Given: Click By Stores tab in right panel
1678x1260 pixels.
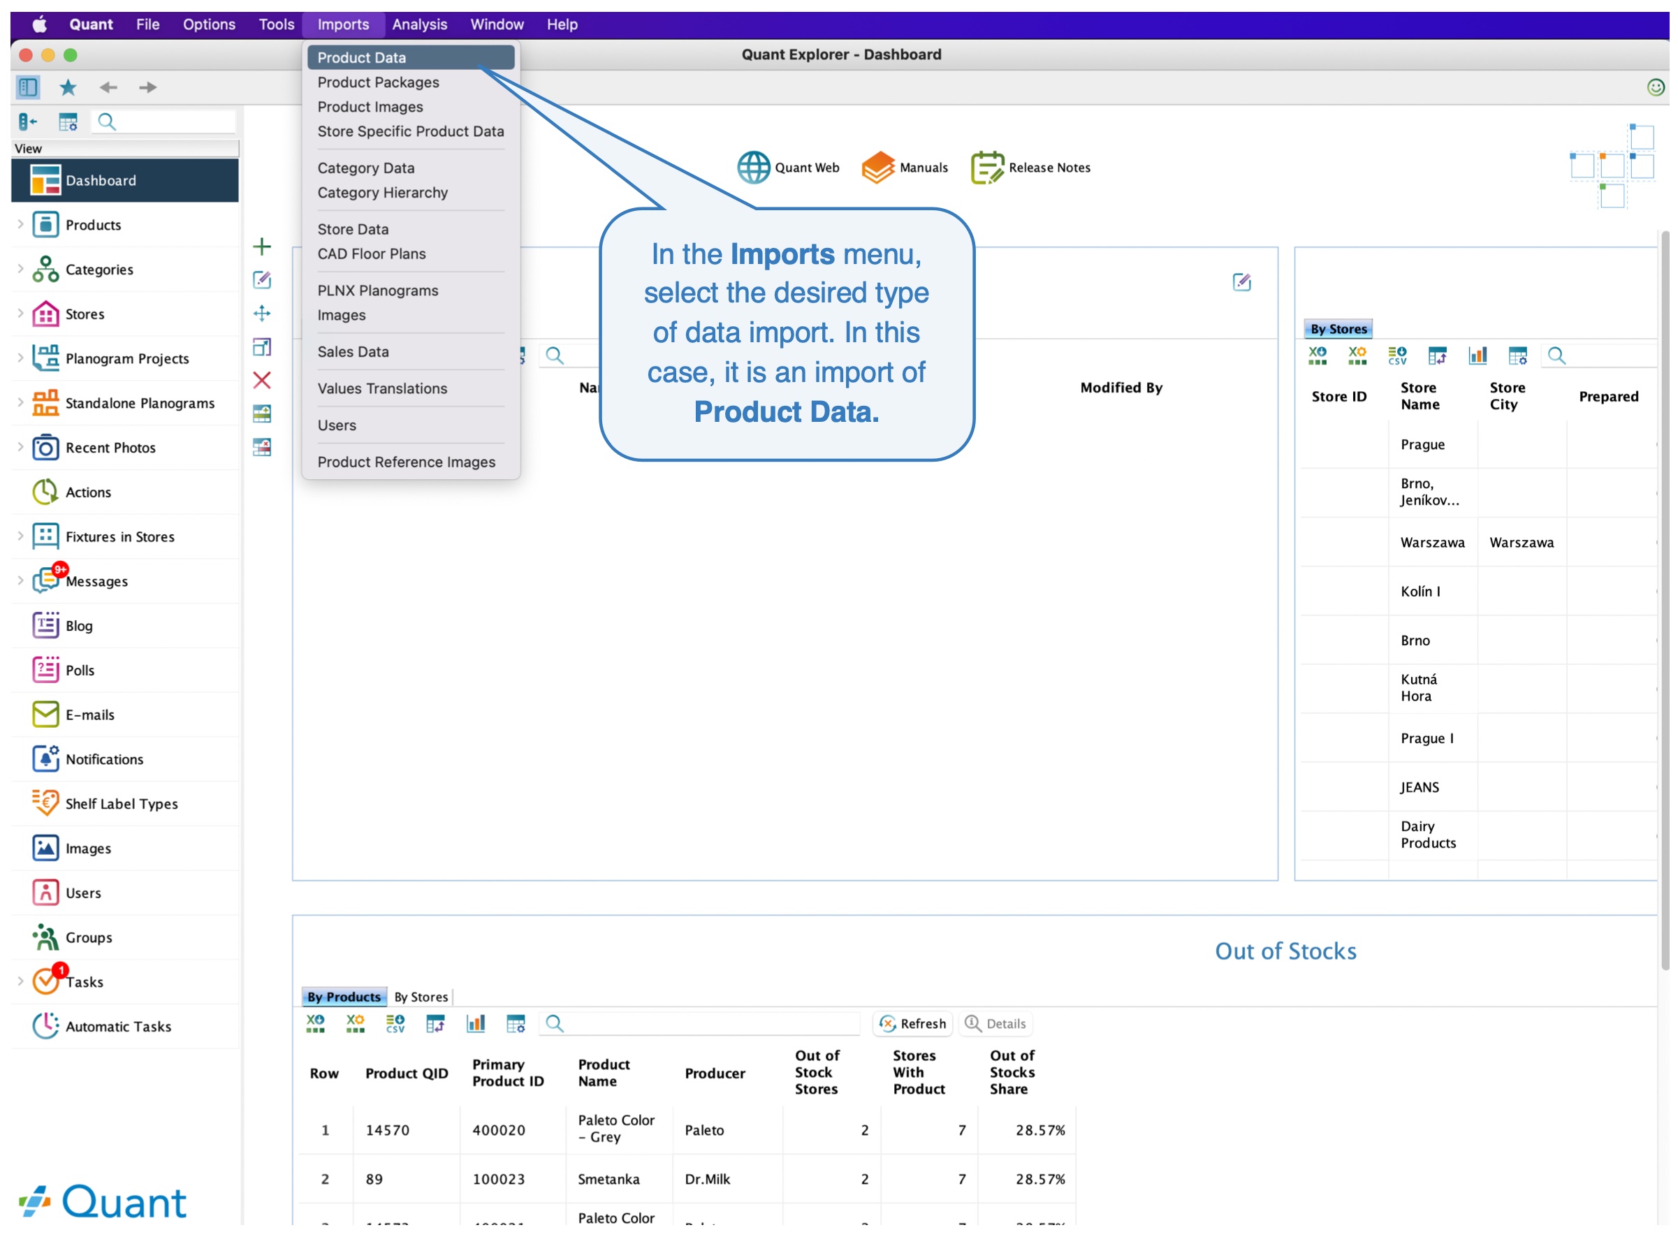Looking at the screenshot, I should point(1339,329).
